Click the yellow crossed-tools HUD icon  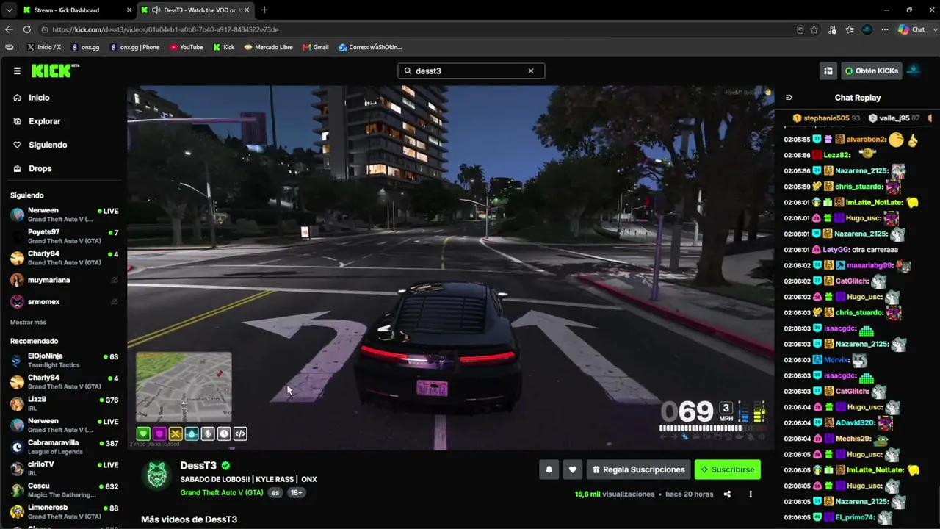(x=176, y=433)
